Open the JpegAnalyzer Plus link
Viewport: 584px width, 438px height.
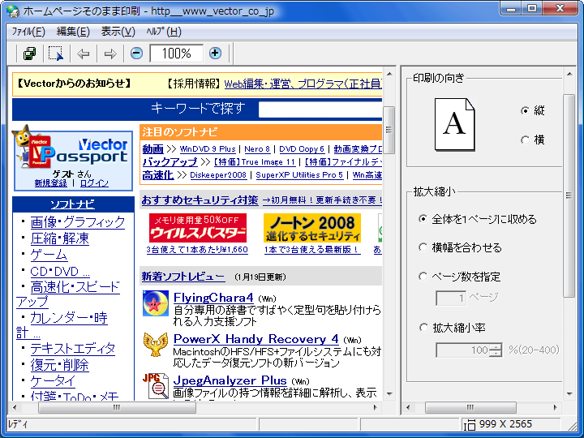(x=230, y=380)
